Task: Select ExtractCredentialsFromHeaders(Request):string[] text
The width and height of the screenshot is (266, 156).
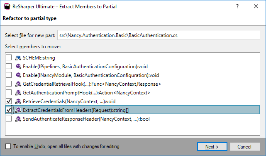Action: (76, 110)
